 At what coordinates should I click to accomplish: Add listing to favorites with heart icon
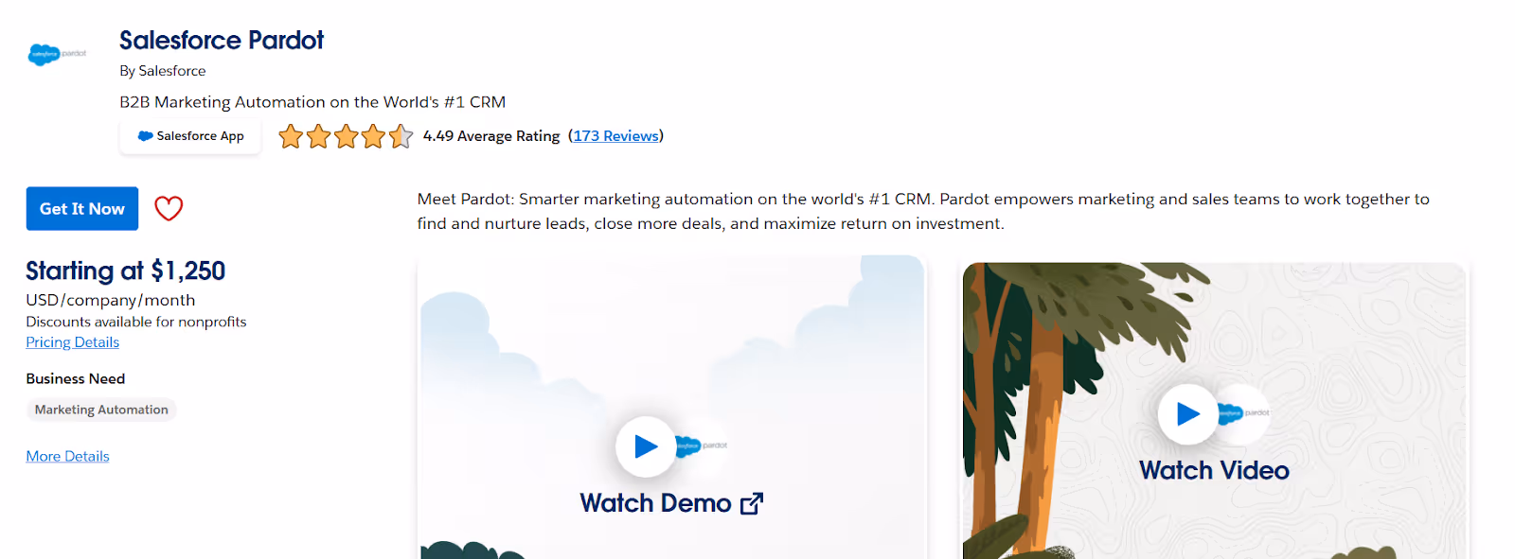pos(169,208)
